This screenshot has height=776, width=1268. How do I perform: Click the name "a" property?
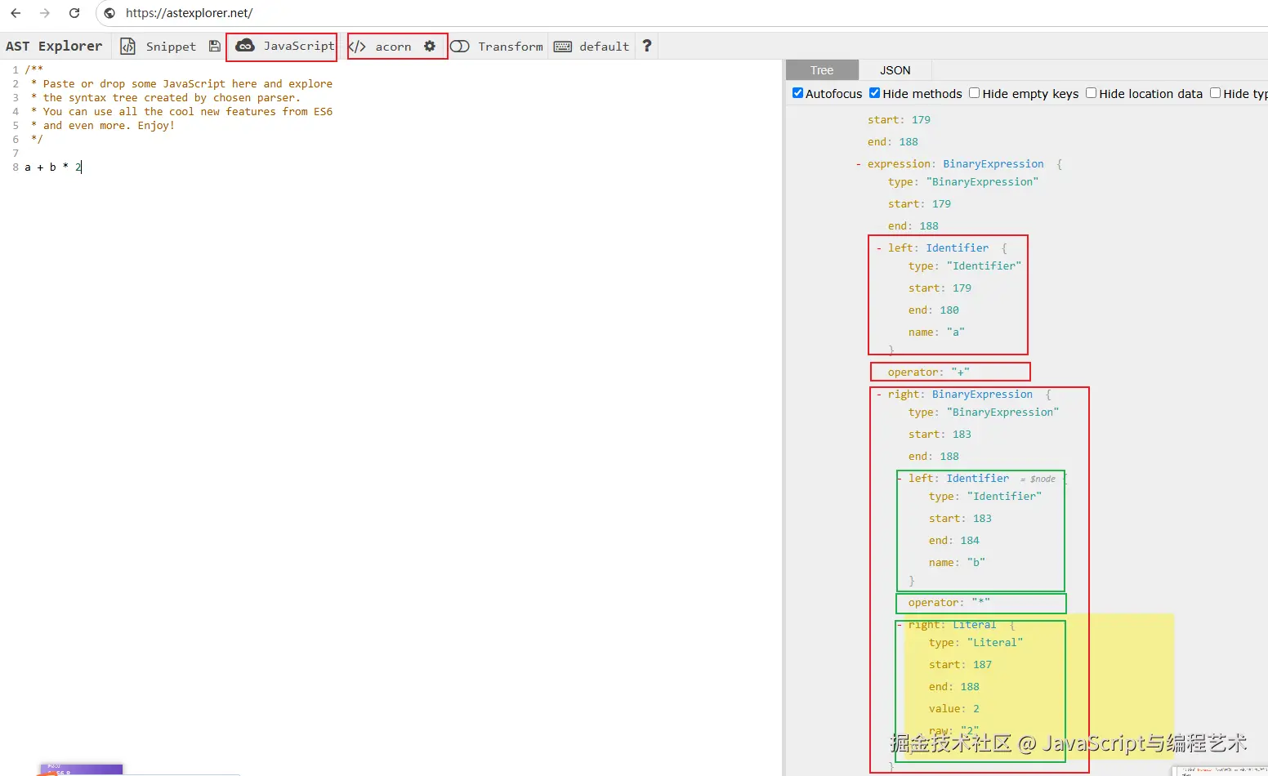click(x=936, y=332)
